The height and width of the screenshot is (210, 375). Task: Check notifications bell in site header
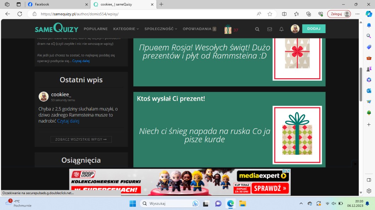282,29
